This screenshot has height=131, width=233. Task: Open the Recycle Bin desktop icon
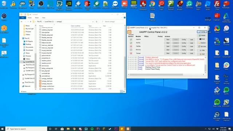(x=4, y=4)
